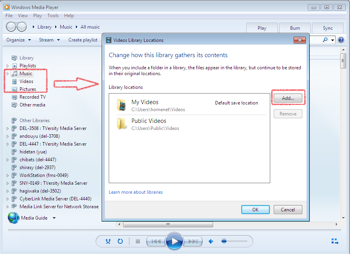Image resolution: width=350 pixels, height=254 pixels.
Task: Click Cancel in Videos Library Locations dialog
Action: coord(288,209)
